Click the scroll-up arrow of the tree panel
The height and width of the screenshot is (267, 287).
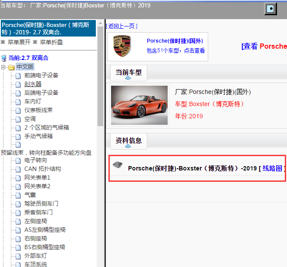point(100,23)
